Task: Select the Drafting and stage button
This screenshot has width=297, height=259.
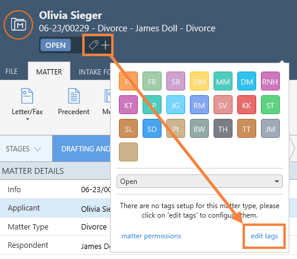Action: click(x=81, y=148)
